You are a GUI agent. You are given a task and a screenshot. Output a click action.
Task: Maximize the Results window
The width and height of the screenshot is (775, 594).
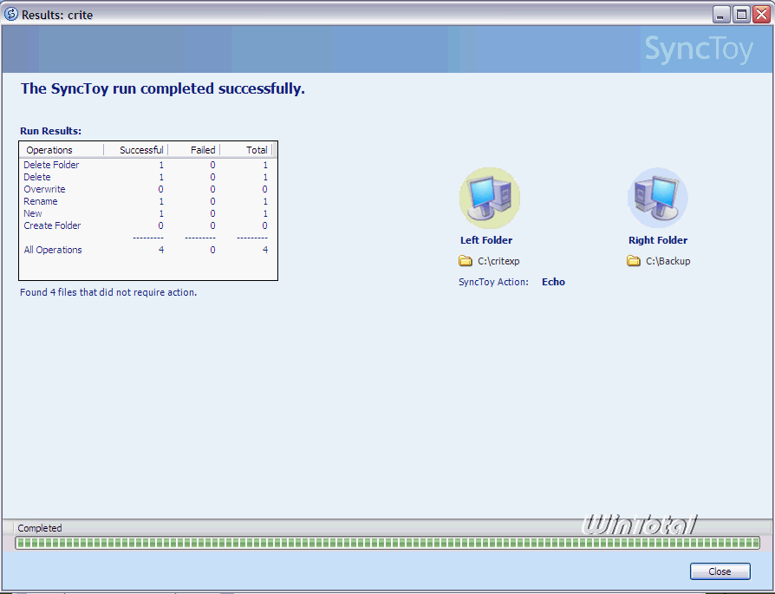(x=741, y=15)
